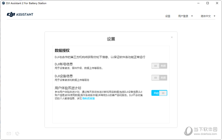Toggle the DJI帐号信息 switch

tap(159, 66)
